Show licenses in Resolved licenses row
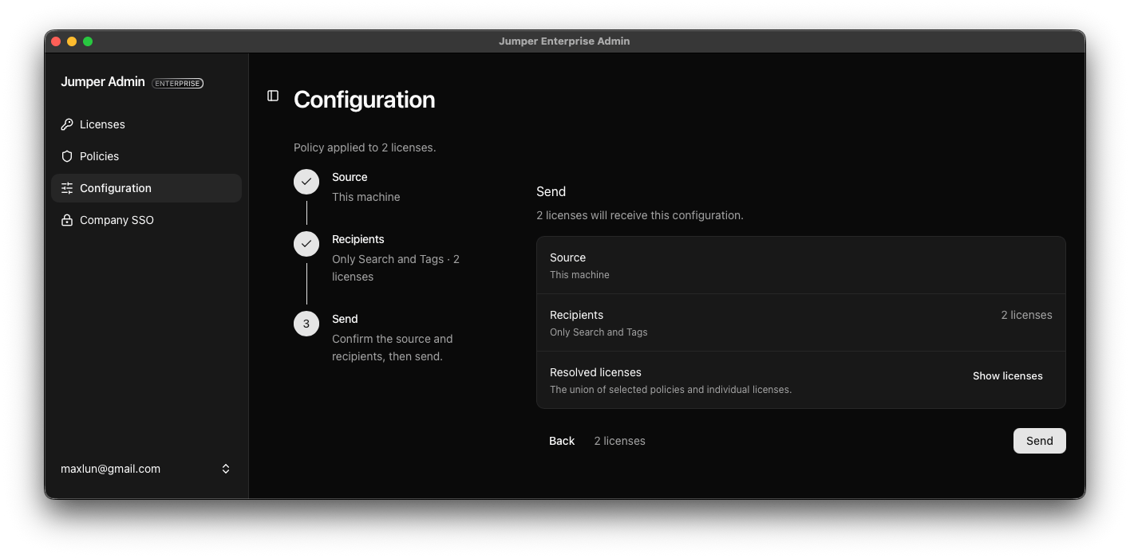This screenshot has height=558, width=1130. point(1007,376)
